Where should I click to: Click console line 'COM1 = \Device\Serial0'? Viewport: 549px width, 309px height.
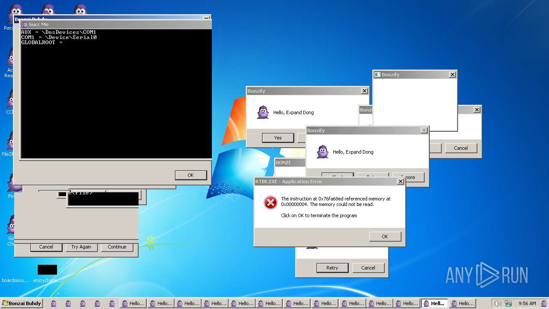(59, 37)
